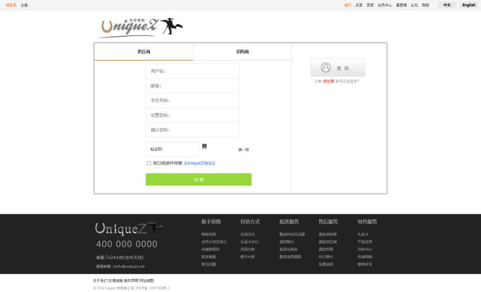481x292 pixels.
Task: Click 换一张 to refresh captcha
Action: click(243, 150)
